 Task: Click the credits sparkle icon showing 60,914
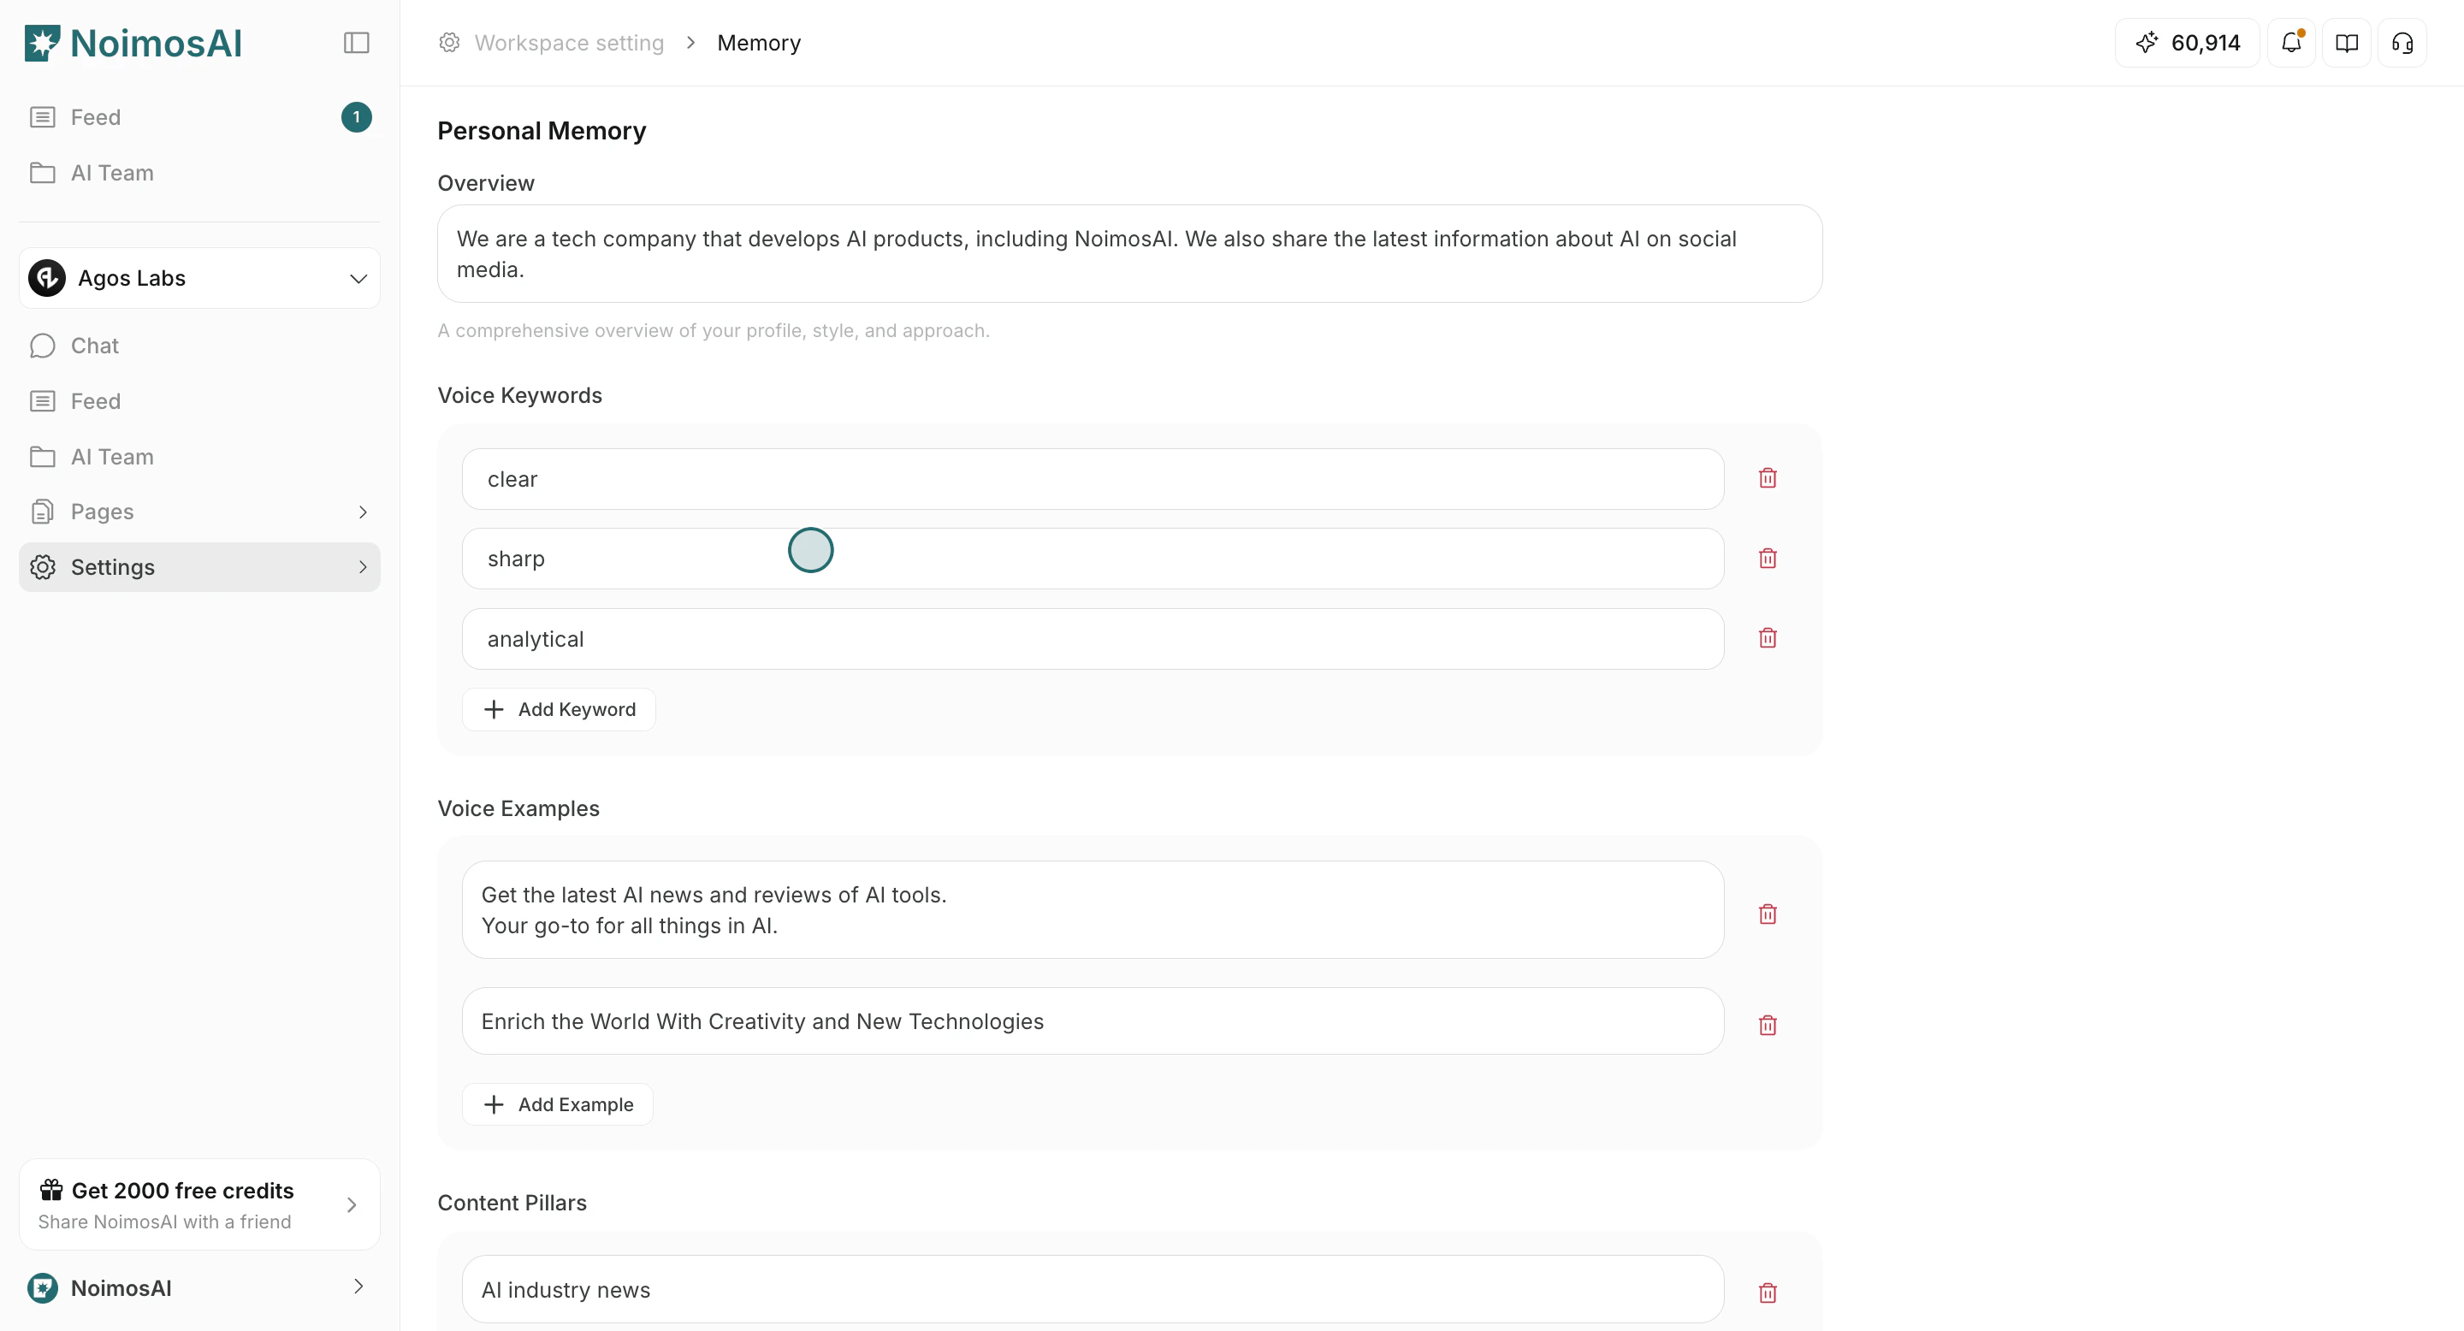2147,42
